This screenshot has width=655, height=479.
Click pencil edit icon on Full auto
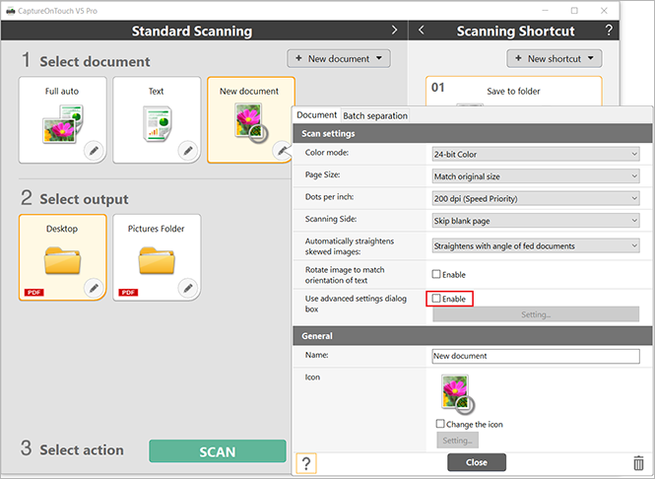[93, 150]
